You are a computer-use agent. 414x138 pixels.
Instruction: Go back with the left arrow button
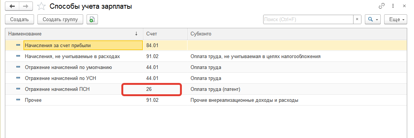(12, 6)
